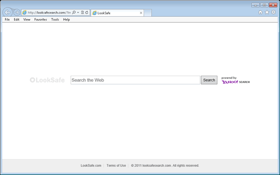Open the Tools gear icon
The width and height of the screenshot is (280, 175).
273,12
